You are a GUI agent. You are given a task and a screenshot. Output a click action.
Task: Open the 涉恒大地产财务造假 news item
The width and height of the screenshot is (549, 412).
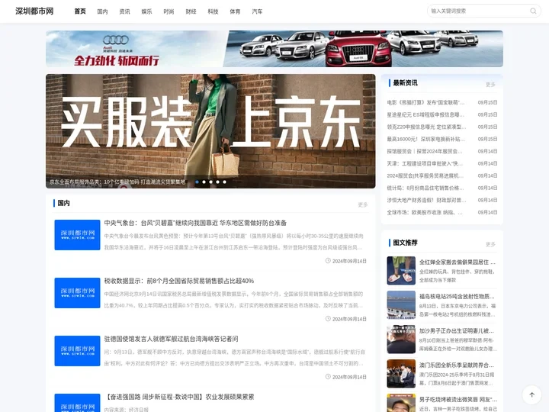click(425, 200)
